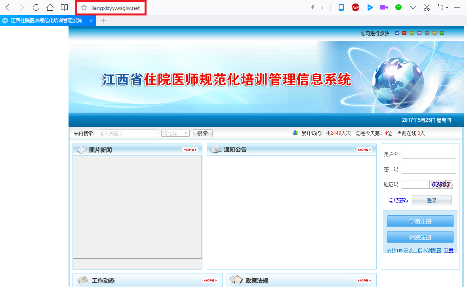Expand MORE in the 通知公告 panel
This screenshot has height=287, width=467.
click(x=364, y=149)
